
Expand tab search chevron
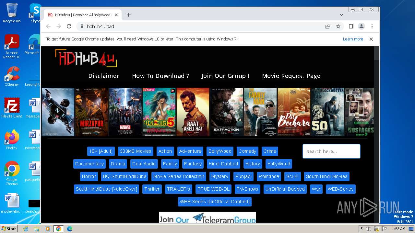tap(341, 15)
